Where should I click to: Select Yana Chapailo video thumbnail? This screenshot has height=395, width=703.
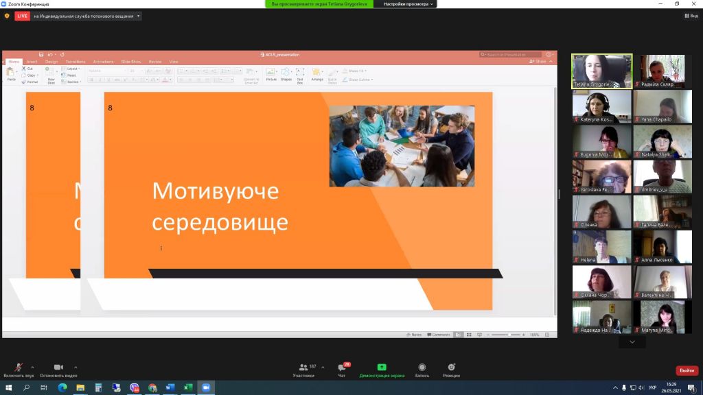pyautogui.click(x=662, y=106)
